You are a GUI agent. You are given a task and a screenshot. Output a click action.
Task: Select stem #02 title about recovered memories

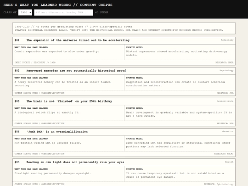76,71
